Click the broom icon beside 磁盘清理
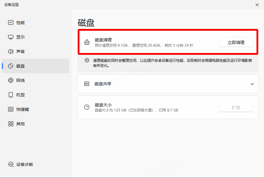 click(x=87, y=42)
